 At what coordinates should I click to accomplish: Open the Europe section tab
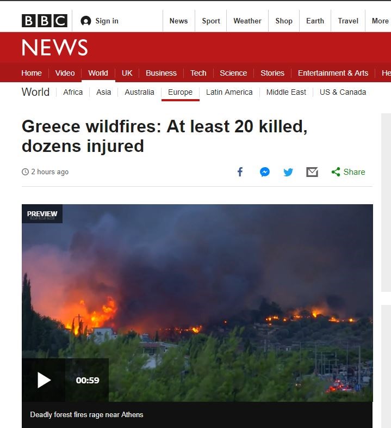coord(180,92)
